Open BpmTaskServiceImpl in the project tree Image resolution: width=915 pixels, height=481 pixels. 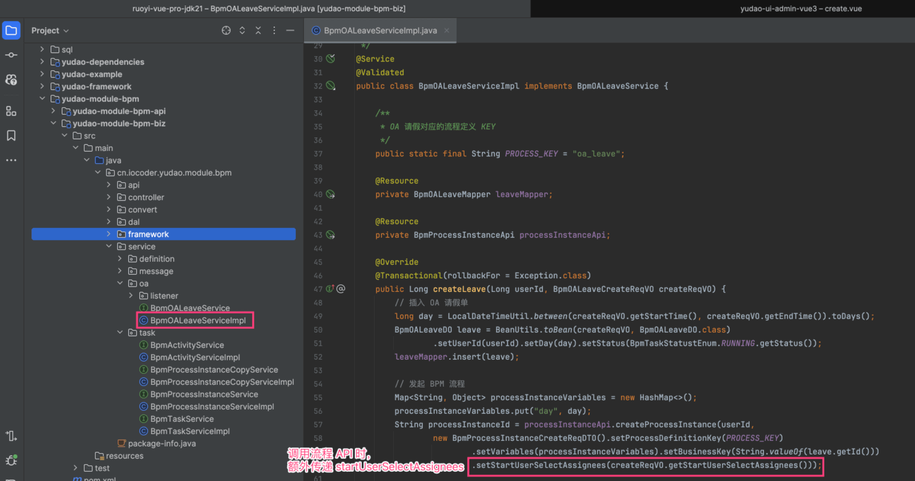pyautogui.click(x=190, y=431)
